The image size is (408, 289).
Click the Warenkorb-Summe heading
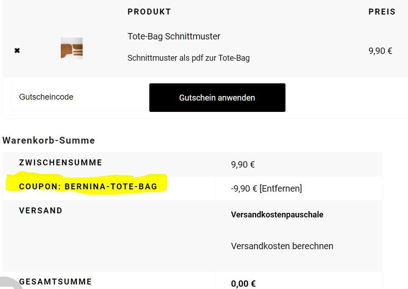49,140
